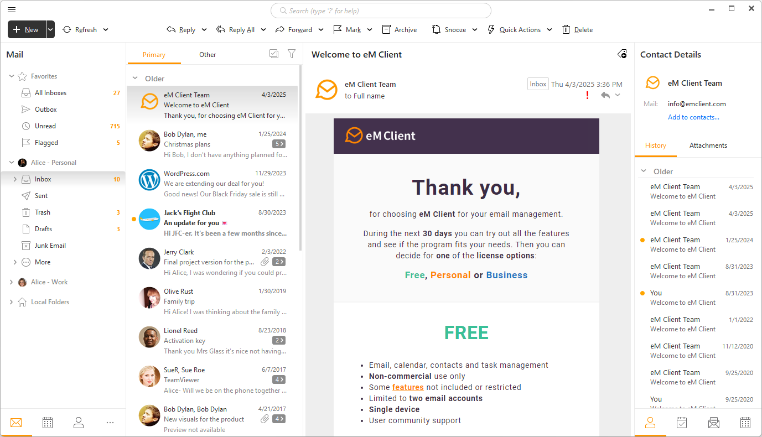762x437 pixels.
Task: Collapse the Older group in message list
Action: [135, 79]
